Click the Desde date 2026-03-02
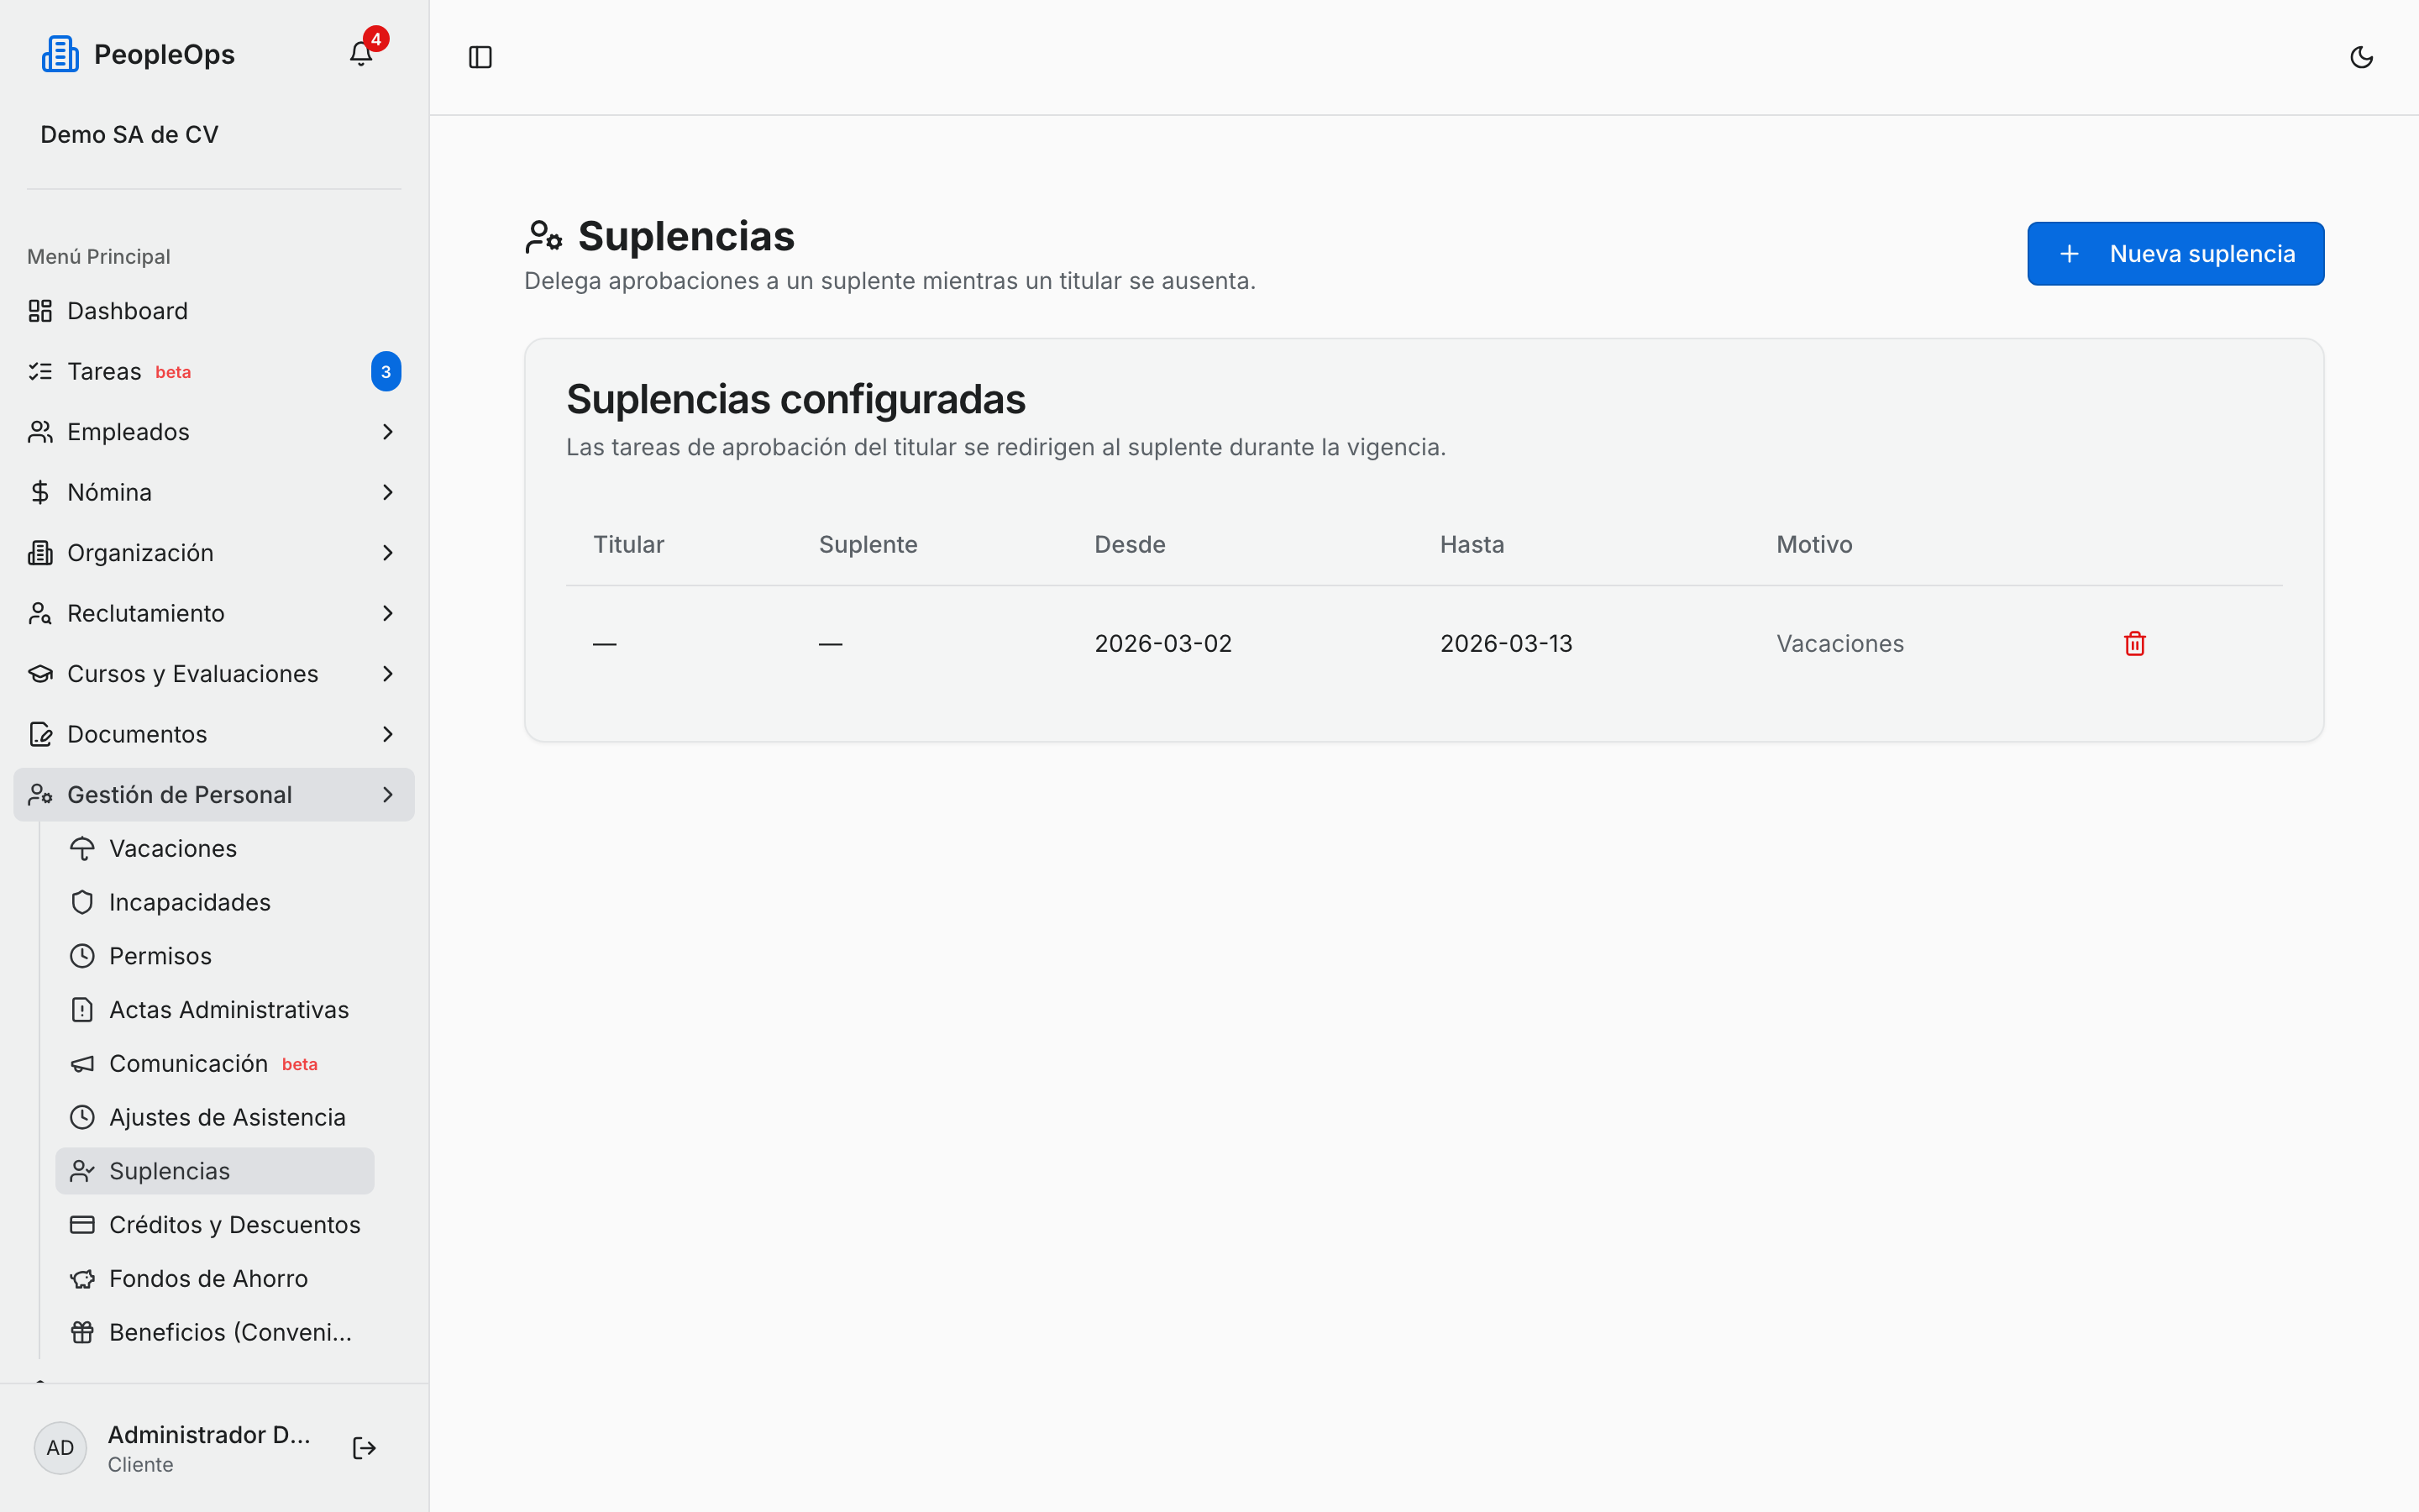Screen dimensions: 2419x1512 coord(1162,643)
